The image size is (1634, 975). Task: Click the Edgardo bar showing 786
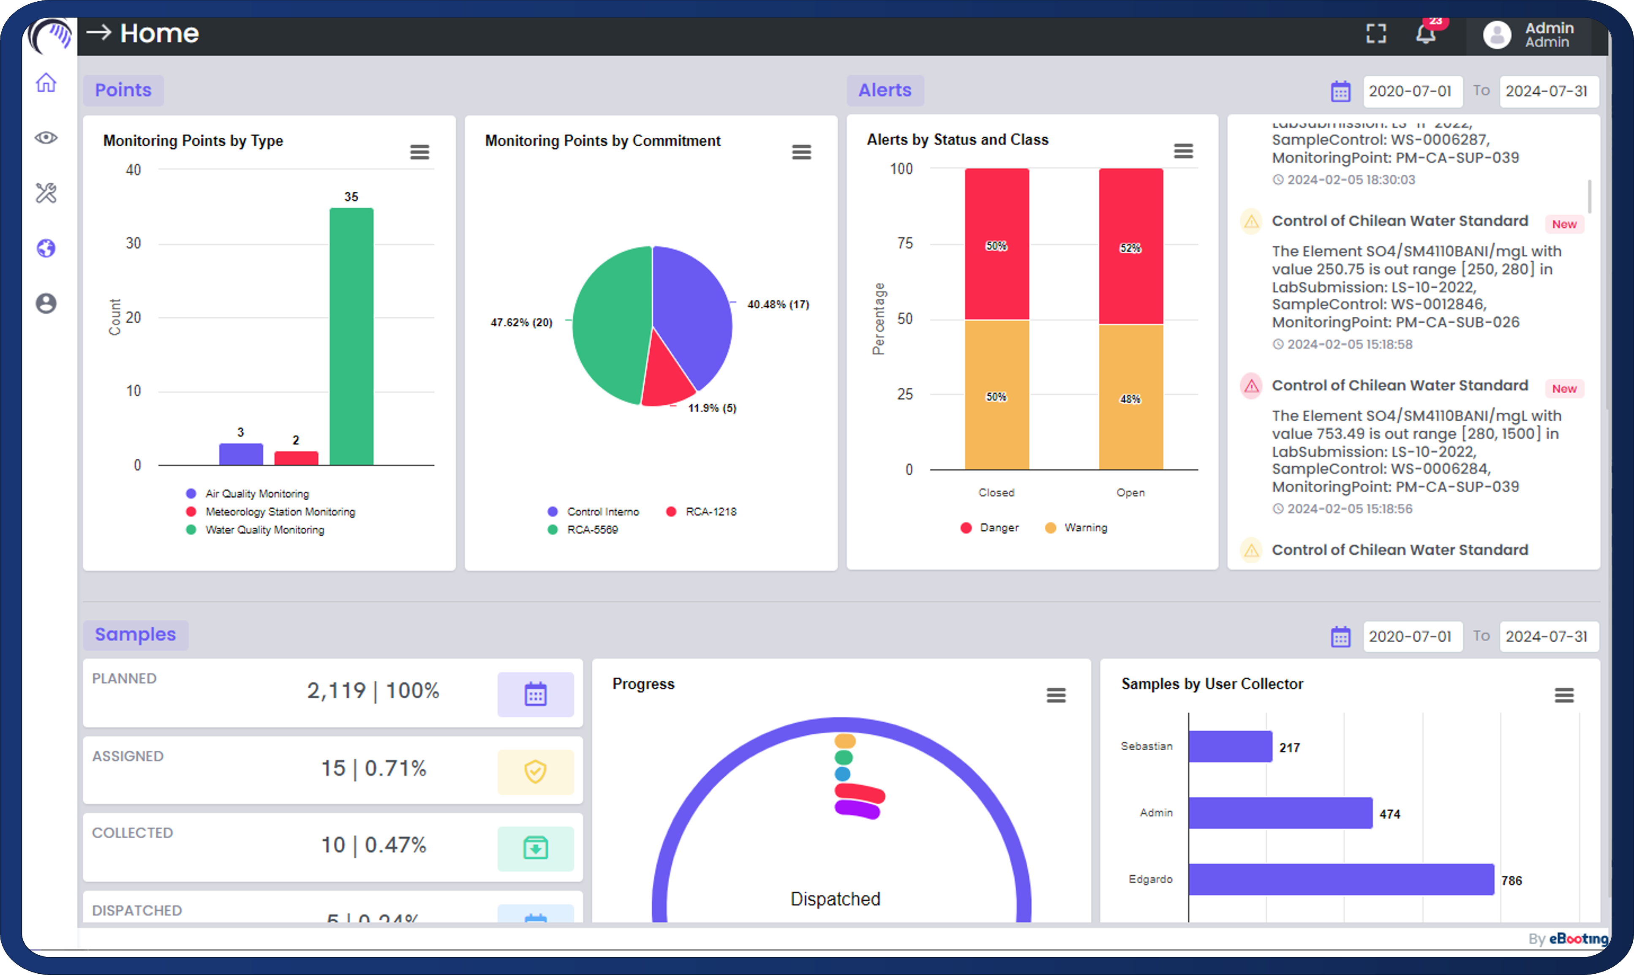(1341, 880)
